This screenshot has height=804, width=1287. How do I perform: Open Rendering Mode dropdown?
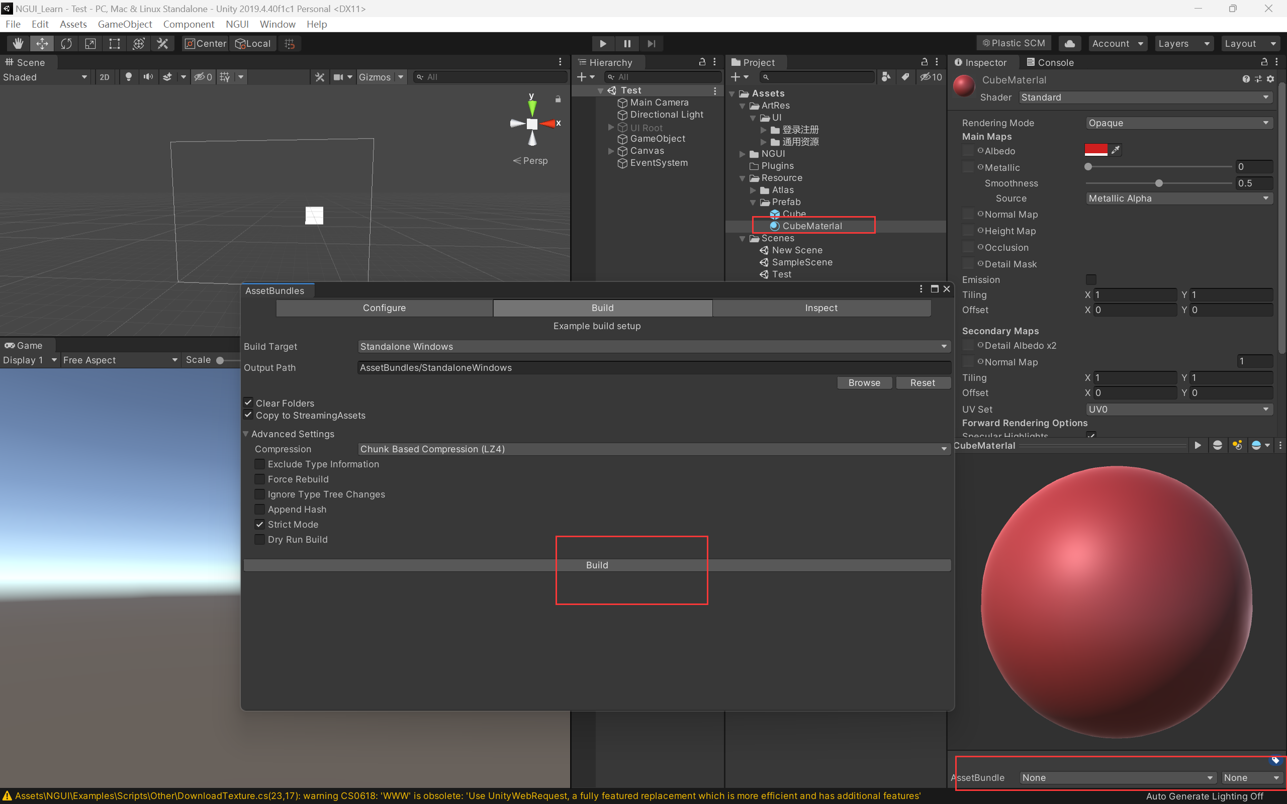click(1179, 123)
